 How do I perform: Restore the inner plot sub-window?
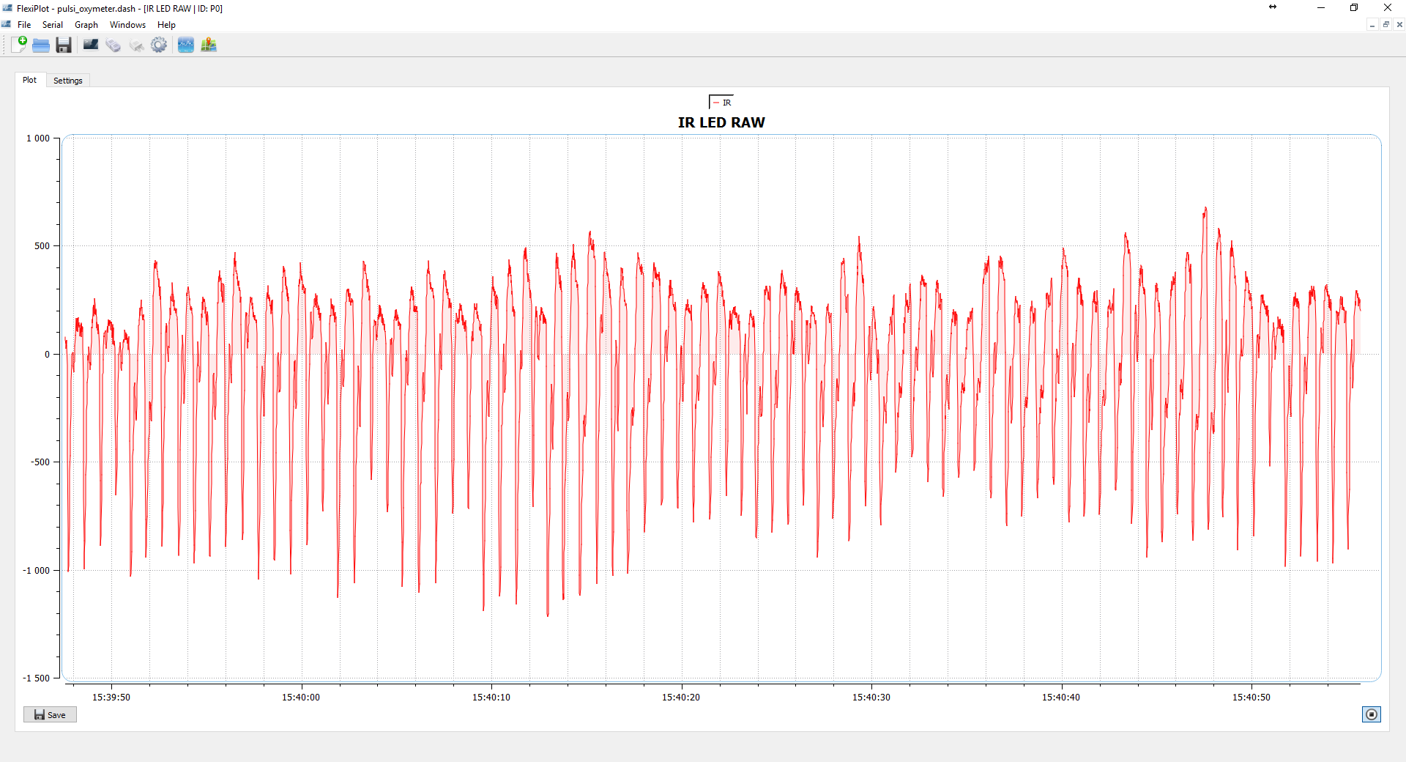tap(1385, 25)
